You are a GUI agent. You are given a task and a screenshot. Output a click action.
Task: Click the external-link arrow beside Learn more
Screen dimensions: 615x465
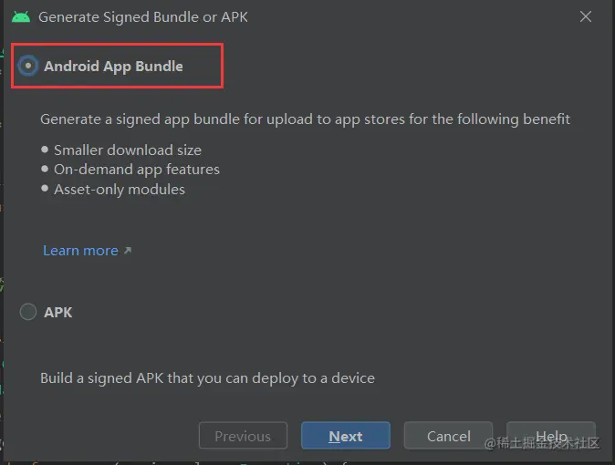pos(128,251)
